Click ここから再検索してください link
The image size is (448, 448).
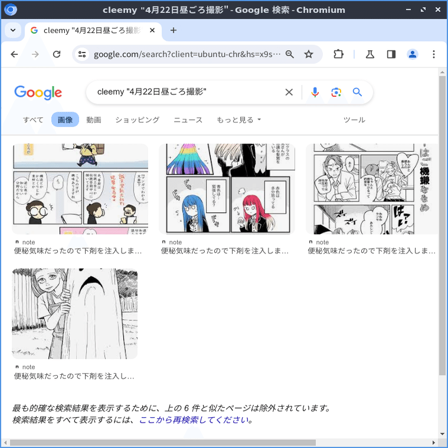(194, 420)
